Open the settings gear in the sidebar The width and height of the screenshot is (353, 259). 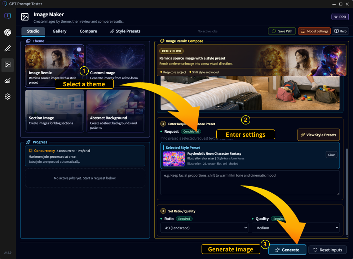point(8,97)
